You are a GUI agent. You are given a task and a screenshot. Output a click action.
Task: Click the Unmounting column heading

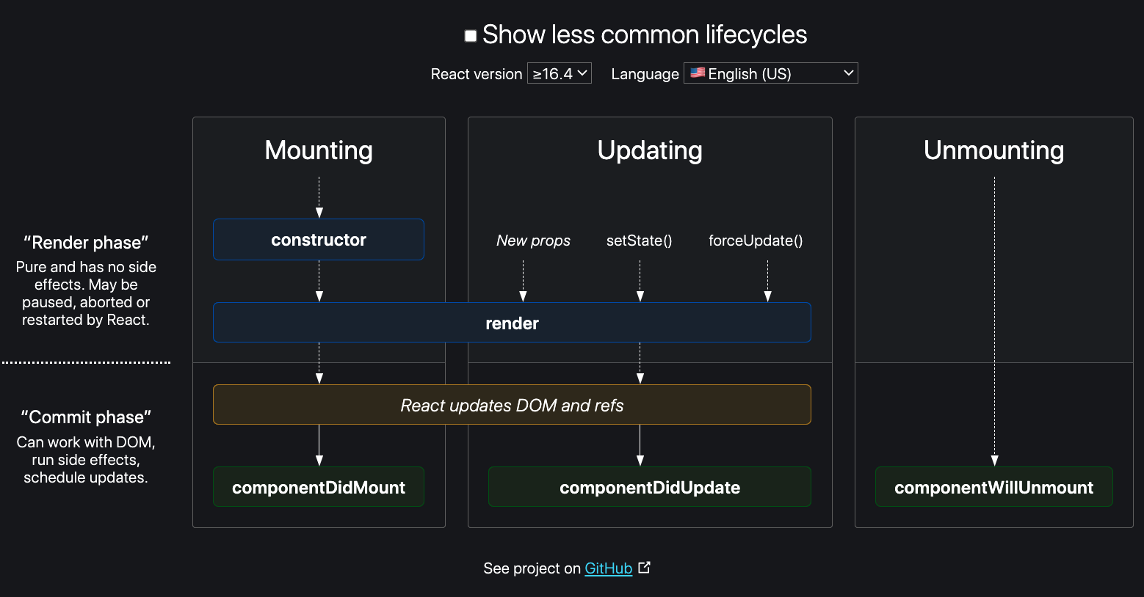coord(994,150)
